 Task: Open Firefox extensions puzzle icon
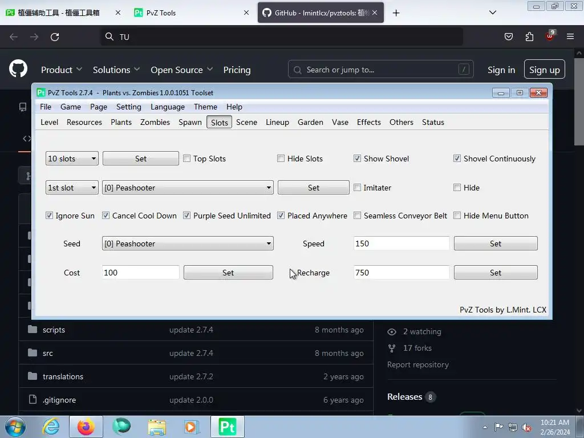(529, 36)
